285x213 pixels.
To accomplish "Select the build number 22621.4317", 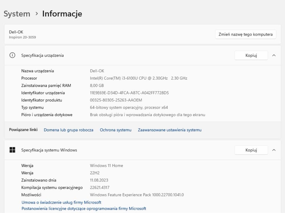I will pos(100,187).
